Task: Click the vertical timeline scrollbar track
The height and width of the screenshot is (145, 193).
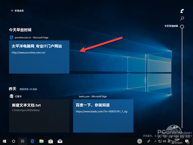Action: click(x=182, y=78)
